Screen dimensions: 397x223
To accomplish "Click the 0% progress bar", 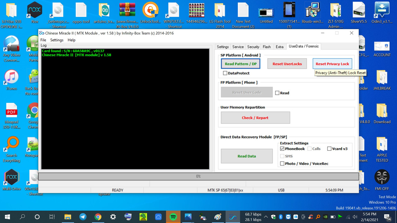I will coord(198,176).
